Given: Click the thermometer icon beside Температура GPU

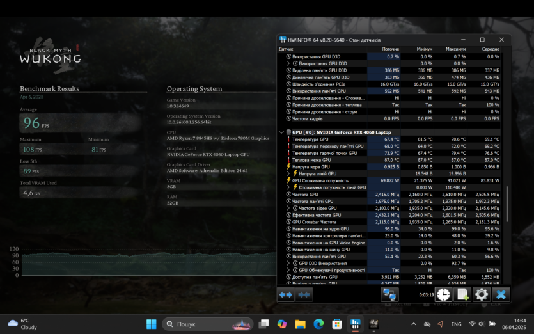Looking at the screenshot, I should (x=288, y=139).
